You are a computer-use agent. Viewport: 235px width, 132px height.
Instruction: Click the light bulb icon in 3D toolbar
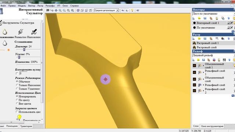click(x=132, y=10)
